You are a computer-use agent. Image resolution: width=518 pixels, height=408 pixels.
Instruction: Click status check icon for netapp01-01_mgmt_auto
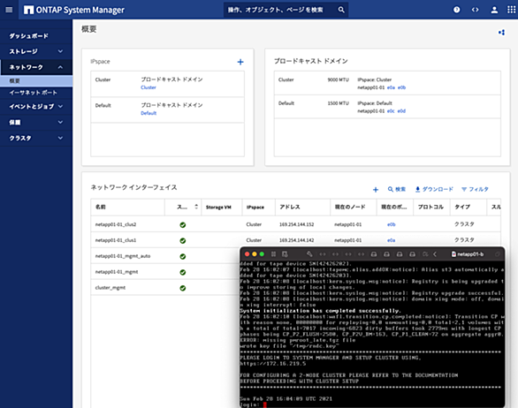click(x=183, y=256)
